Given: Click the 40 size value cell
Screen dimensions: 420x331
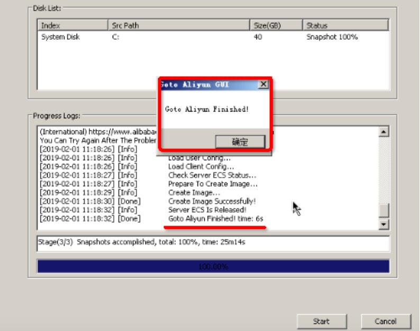Looking at the screenshot, I should 258,37.
